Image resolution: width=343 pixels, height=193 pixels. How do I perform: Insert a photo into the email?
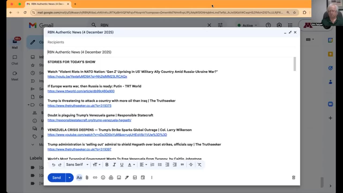pyautogui.click(x=119, y=177)
